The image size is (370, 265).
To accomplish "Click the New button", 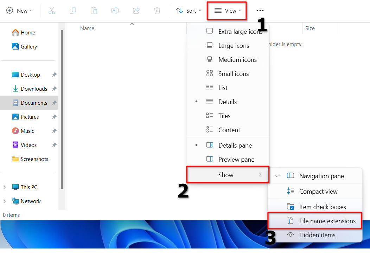I will [x=20, y=11].
